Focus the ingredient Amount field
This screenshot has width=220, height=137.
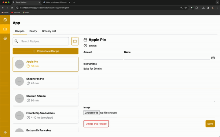click(x=103, y=57)
